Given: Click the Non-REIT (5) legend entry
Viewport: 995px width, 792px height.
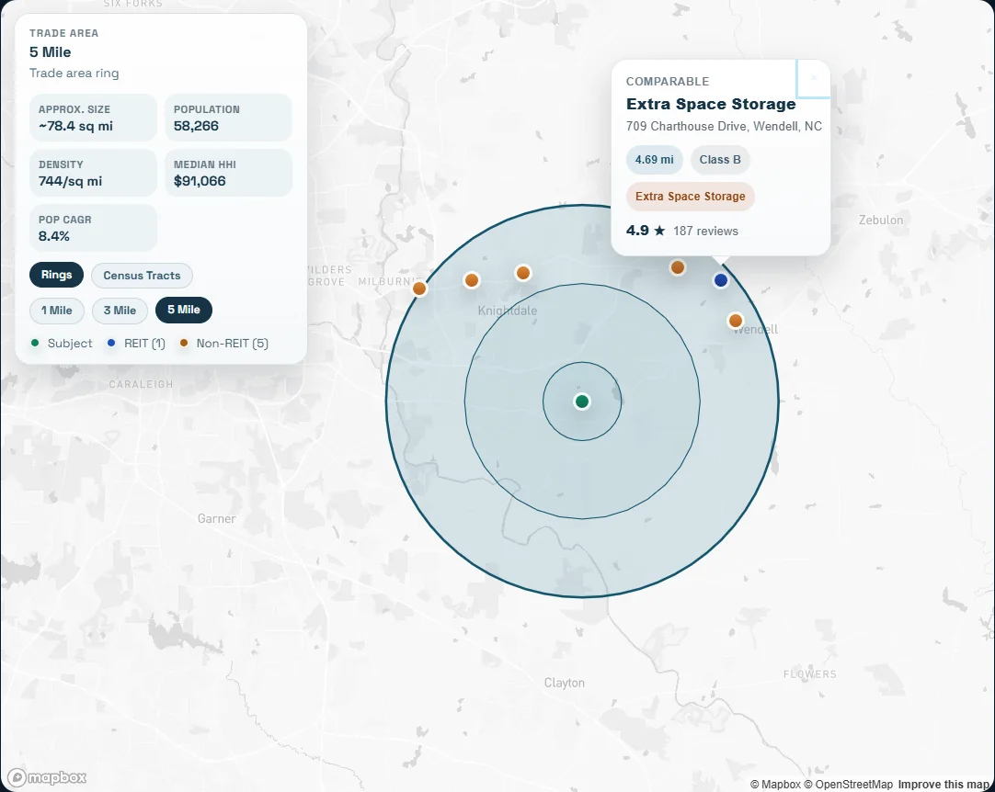Looking at the screenshot, I should click(224, 343).
